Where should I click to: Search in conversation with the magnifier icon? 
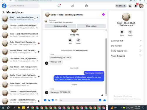point(130,32)
